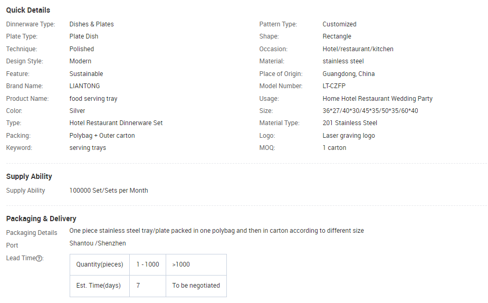Select the LIANTONG brand name value
This screenshot has width=488, height=303.
coord(84,86)
